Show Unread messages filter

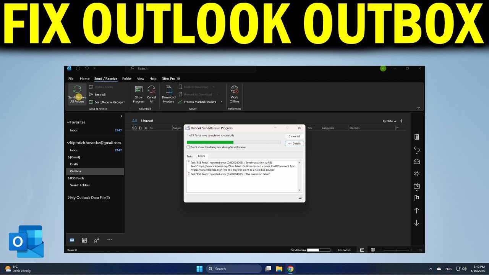(147, 121)
